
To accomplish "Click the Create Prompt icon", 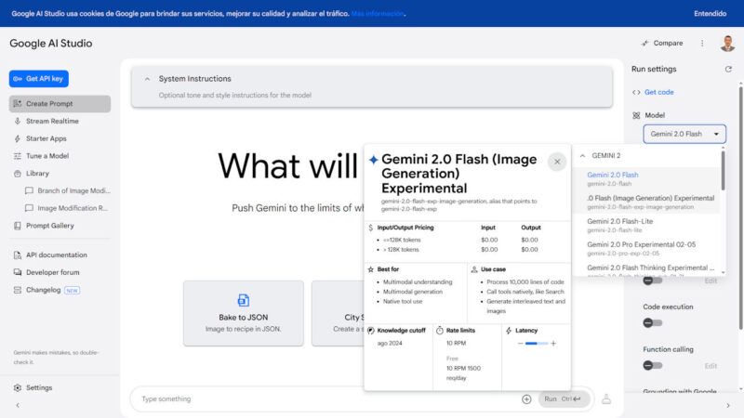I will tap(18, 104).
